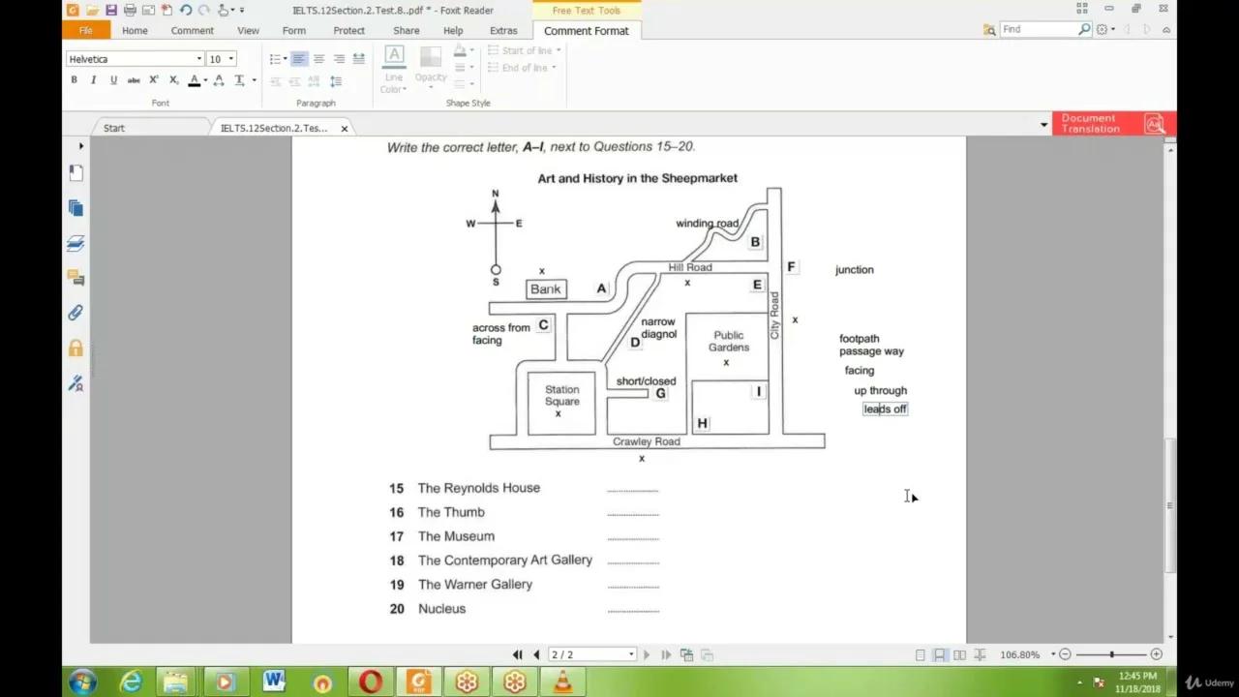Apply strikethrough formatting to text

(x=134, y=79)
